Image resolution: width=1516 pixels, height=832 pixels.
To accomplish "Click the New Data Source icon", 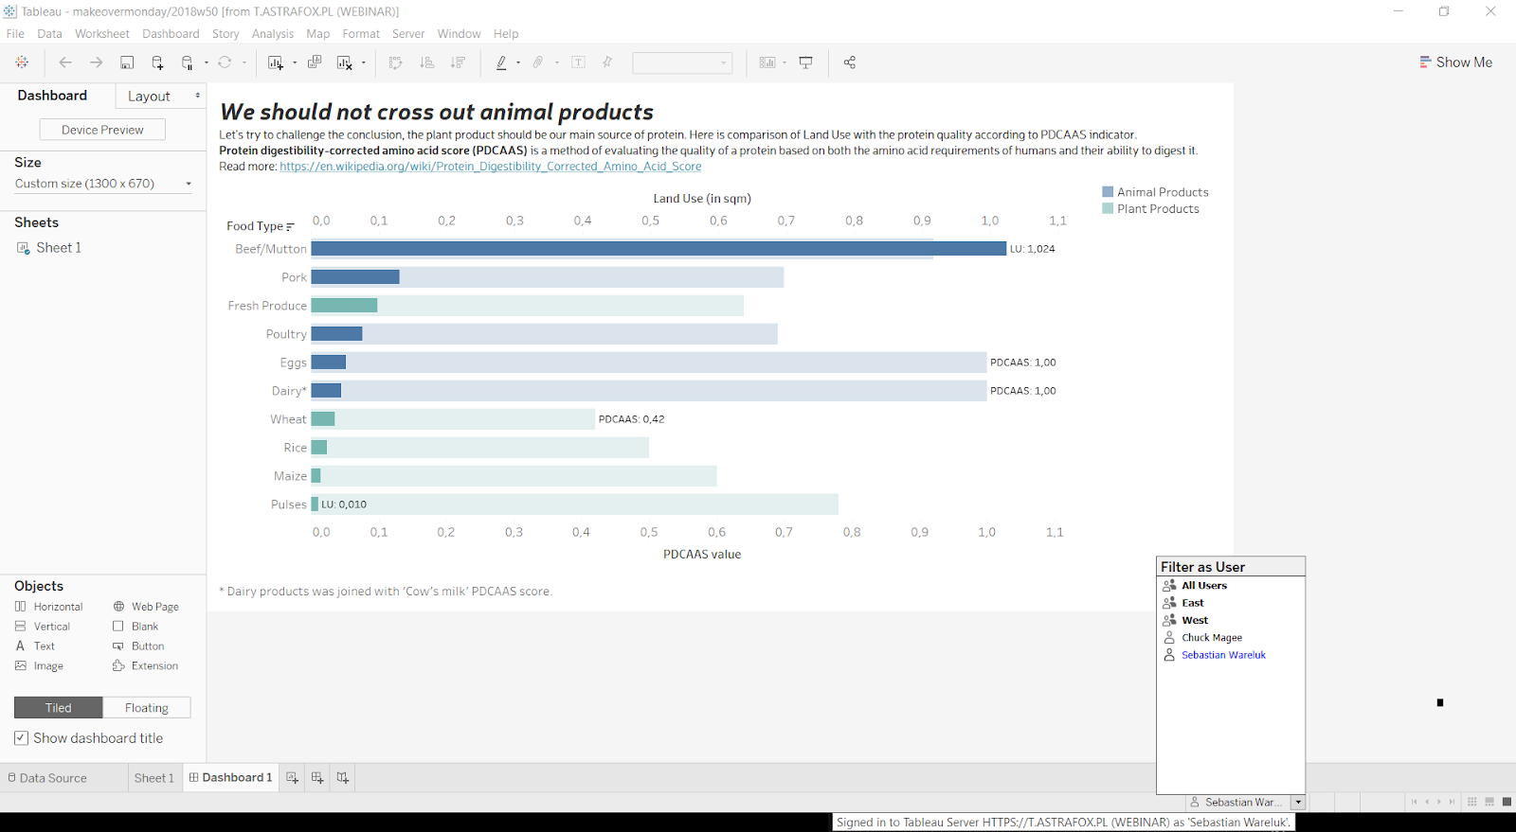I will (157, 62).
